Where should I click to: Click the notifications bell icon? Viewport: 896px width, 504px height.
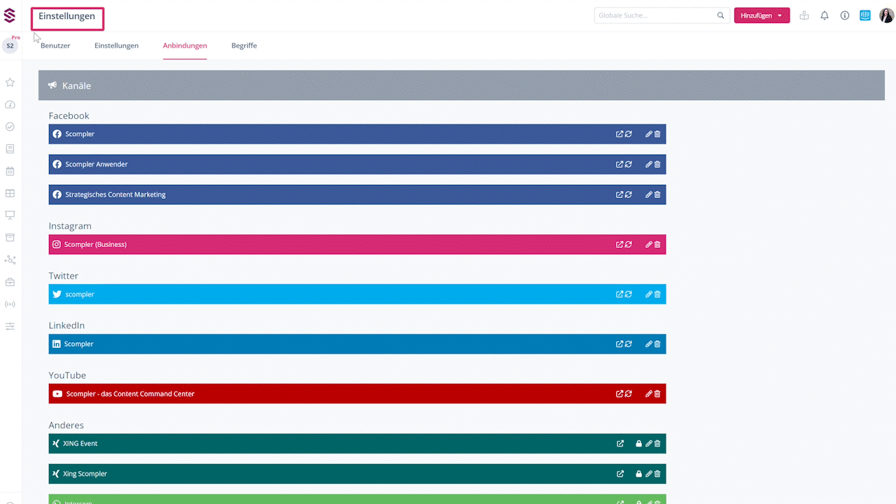point(825,15)
